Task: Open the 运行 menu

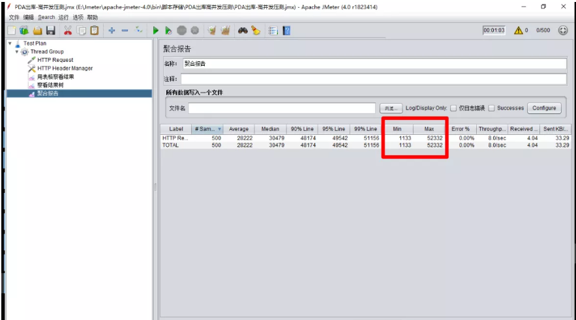Action: pos(63,17)
